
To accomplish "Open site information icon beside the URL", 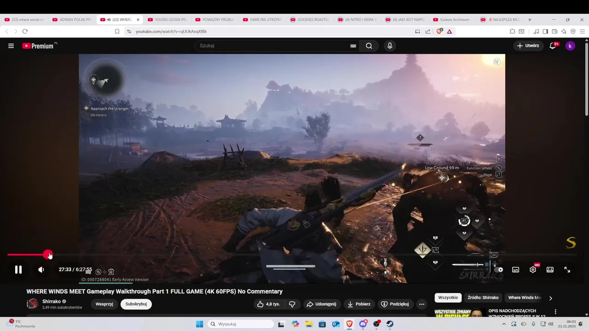I will [129, 31].
